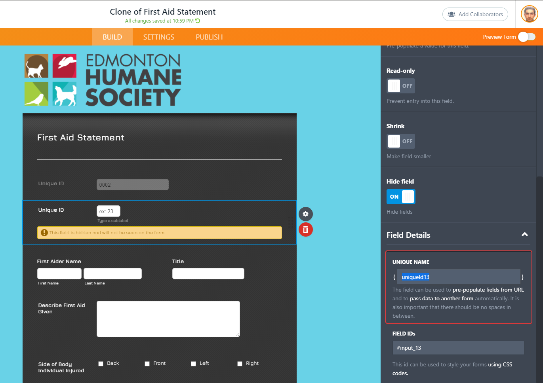Open the pass data to another form link
543x383 pixels.
[x=442, y=298]
